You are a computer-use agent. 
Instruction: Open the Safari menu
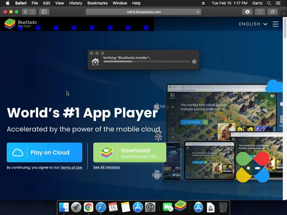[21, 3]
